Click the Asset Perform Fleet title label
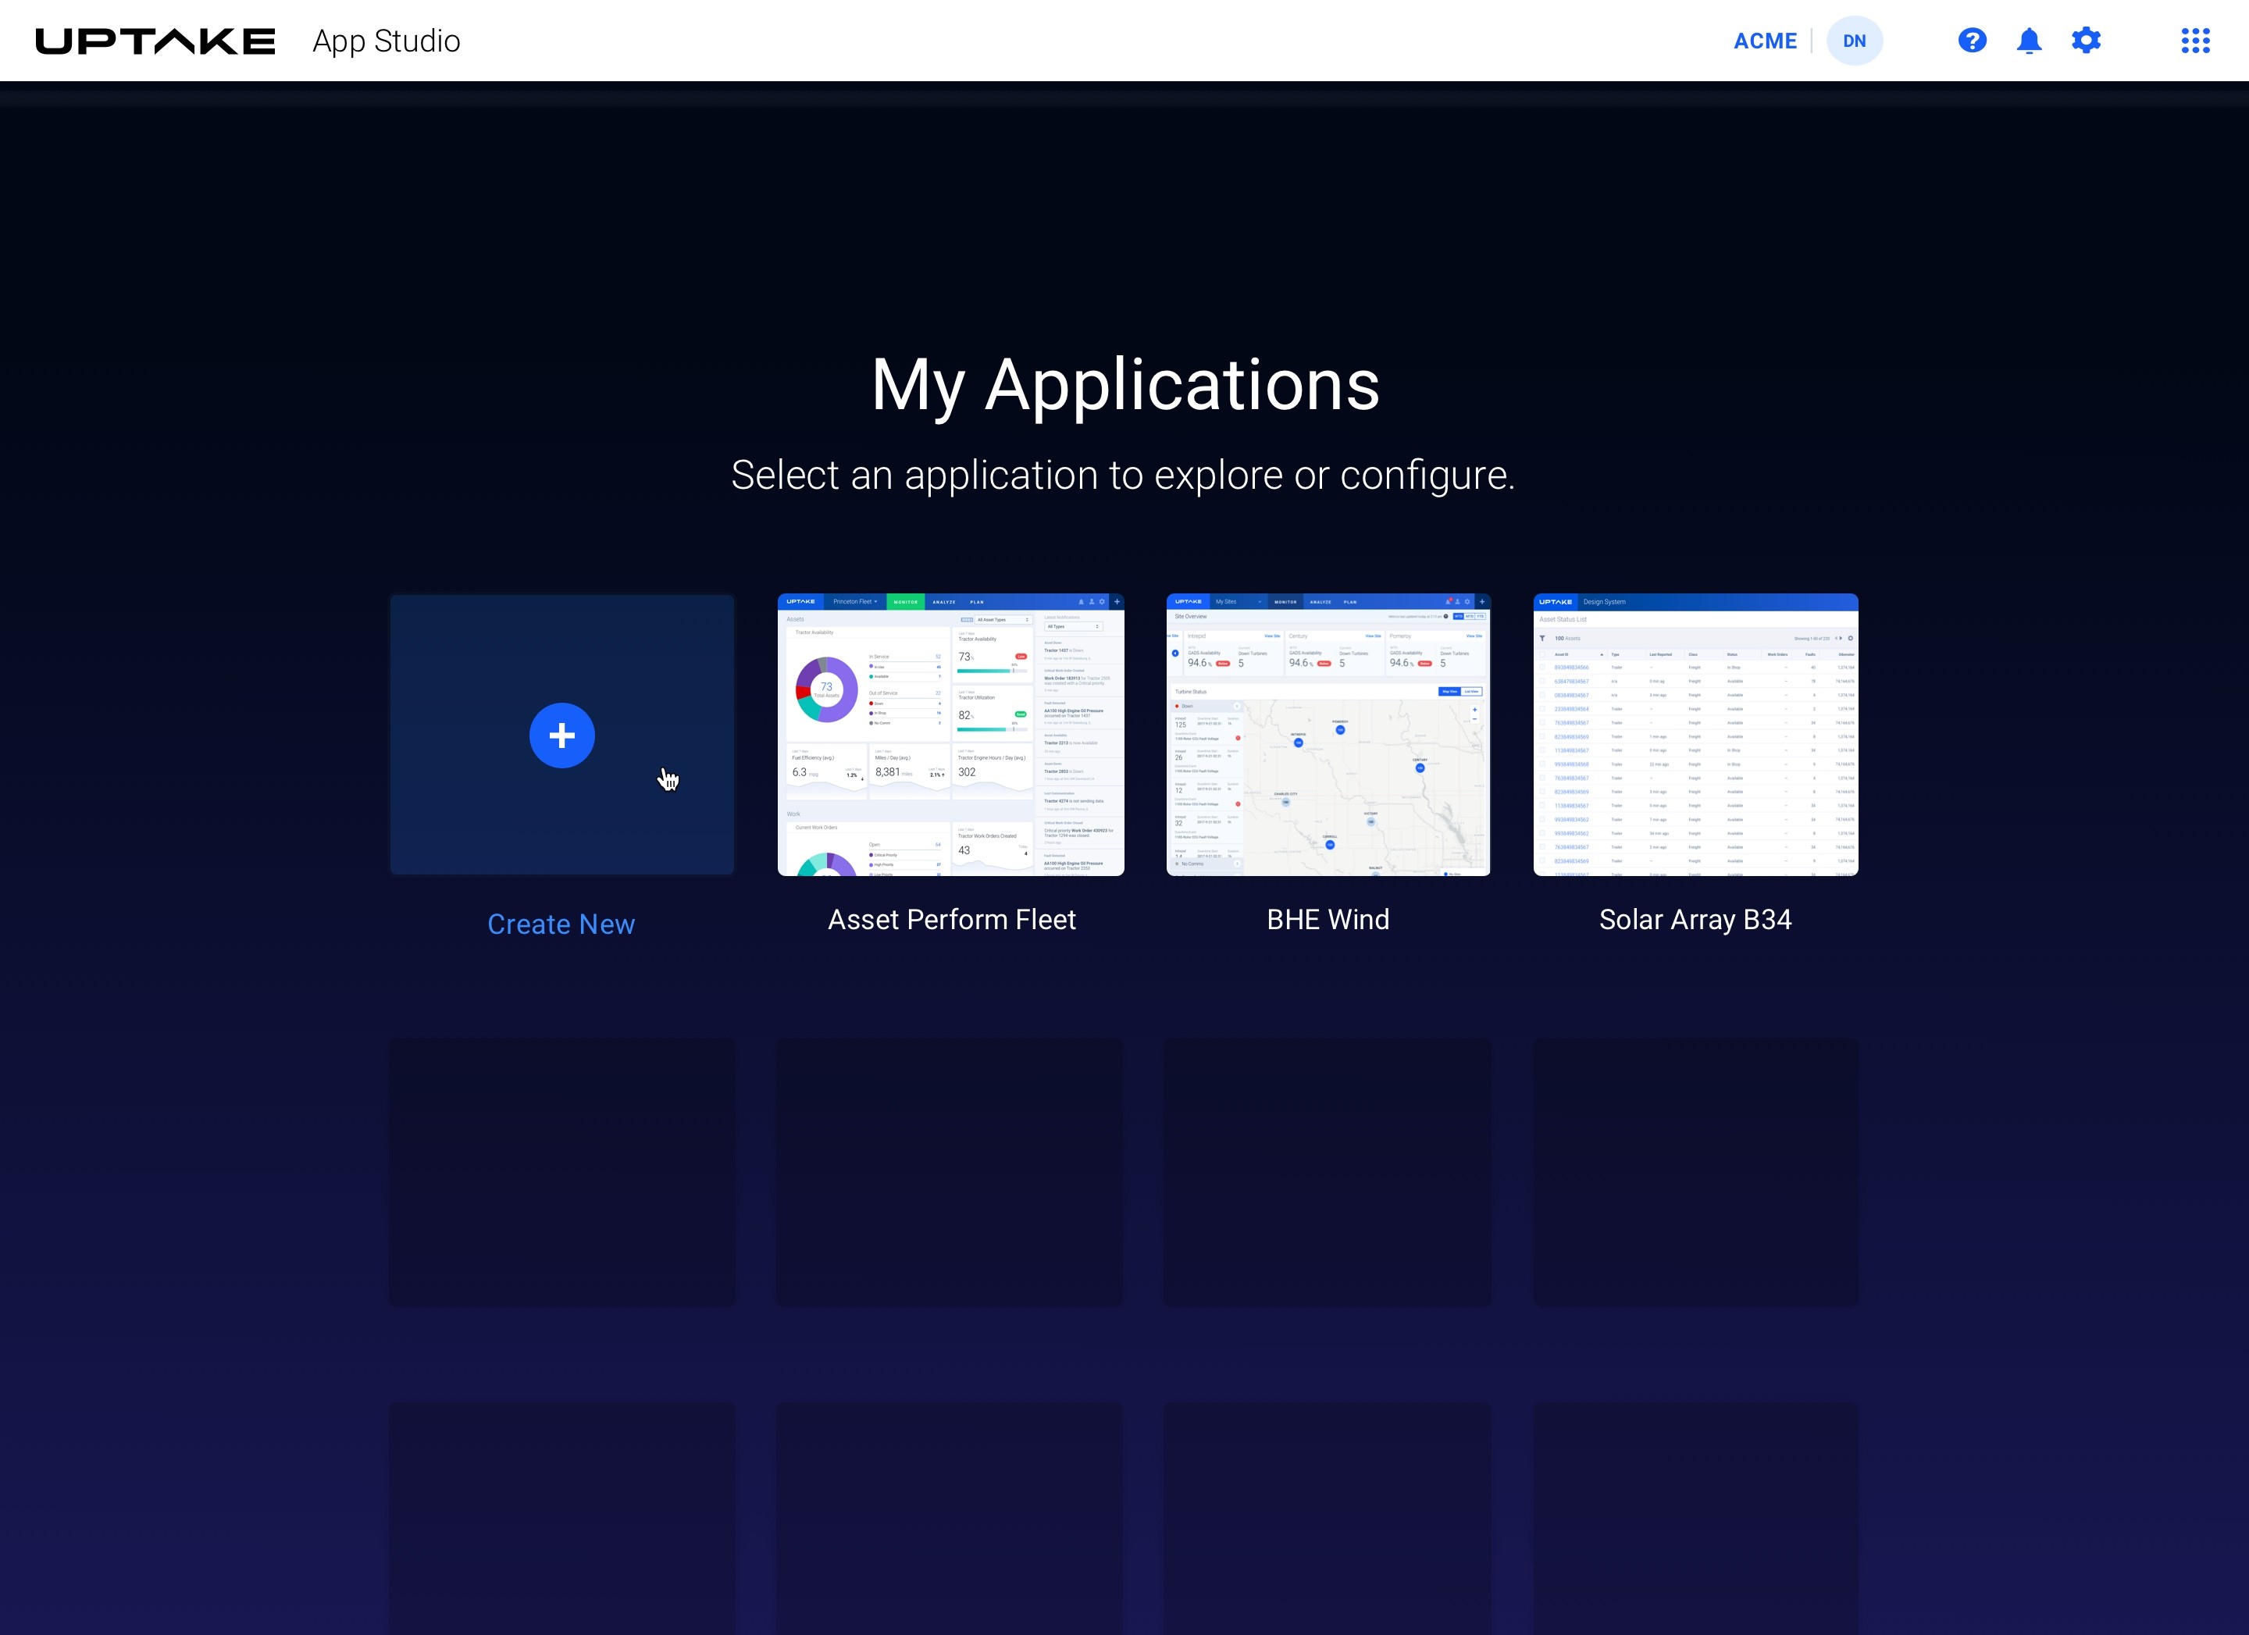 951,919
